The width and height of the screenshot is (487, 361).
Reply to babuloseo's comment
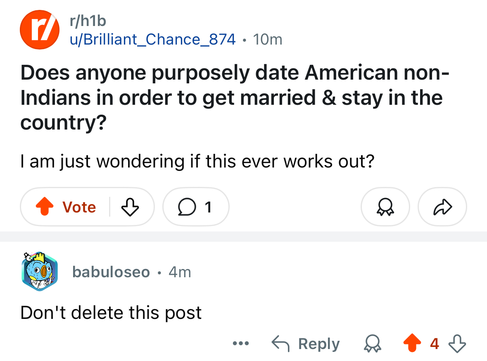click(x=306, y=343)
